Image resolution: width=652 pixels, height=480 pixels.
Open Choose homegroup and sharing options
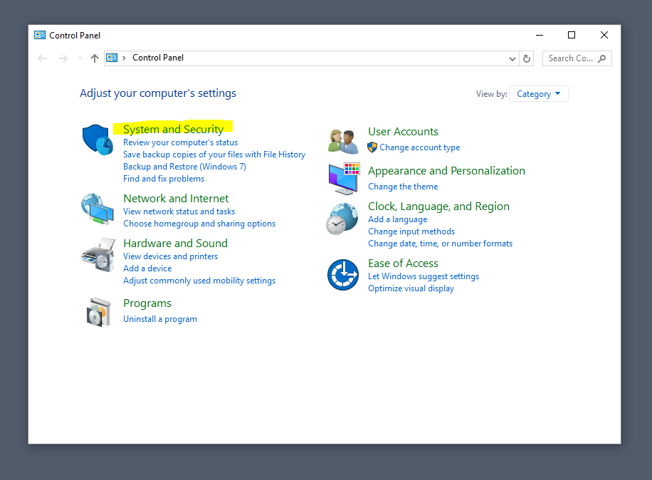(199, 224)
